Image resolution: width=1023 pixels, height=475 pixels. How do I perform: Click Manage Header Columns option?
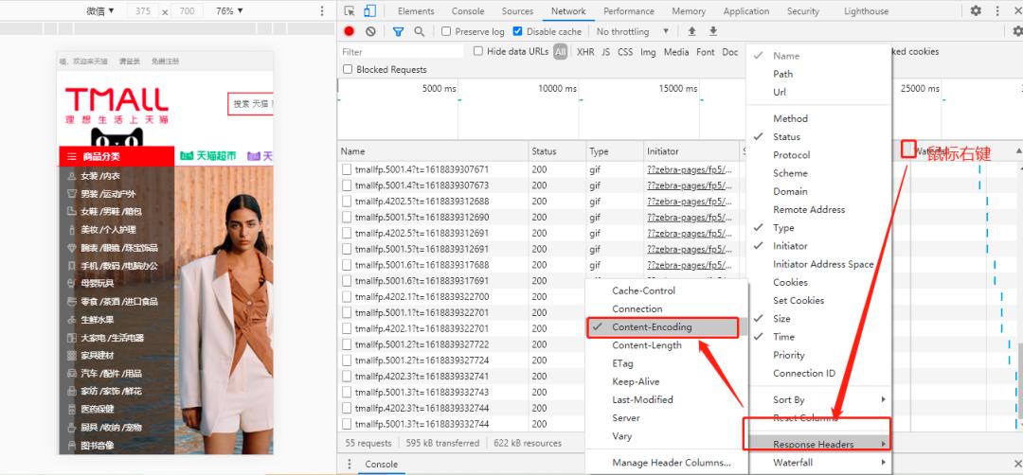click(671, 463)
